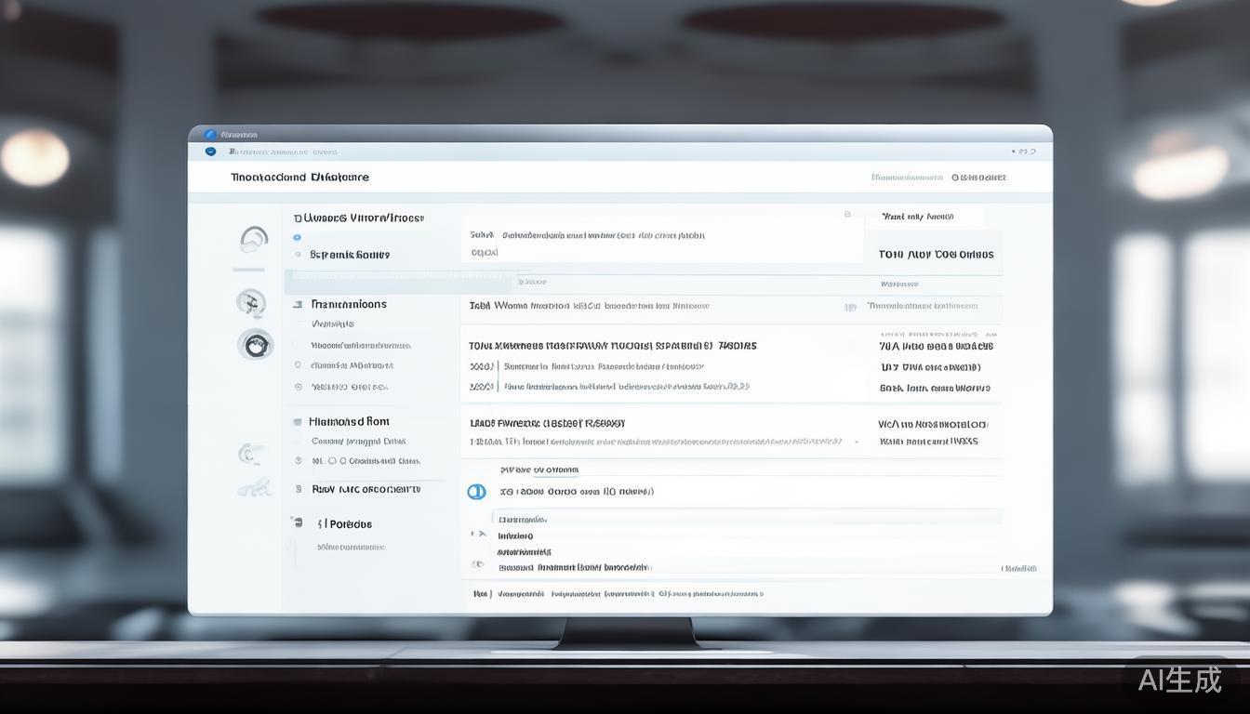The height and width of the screenshot is (714, 1250).
Task: Select radio button beside "Spramik Source" item
Action: click(298, 254)
